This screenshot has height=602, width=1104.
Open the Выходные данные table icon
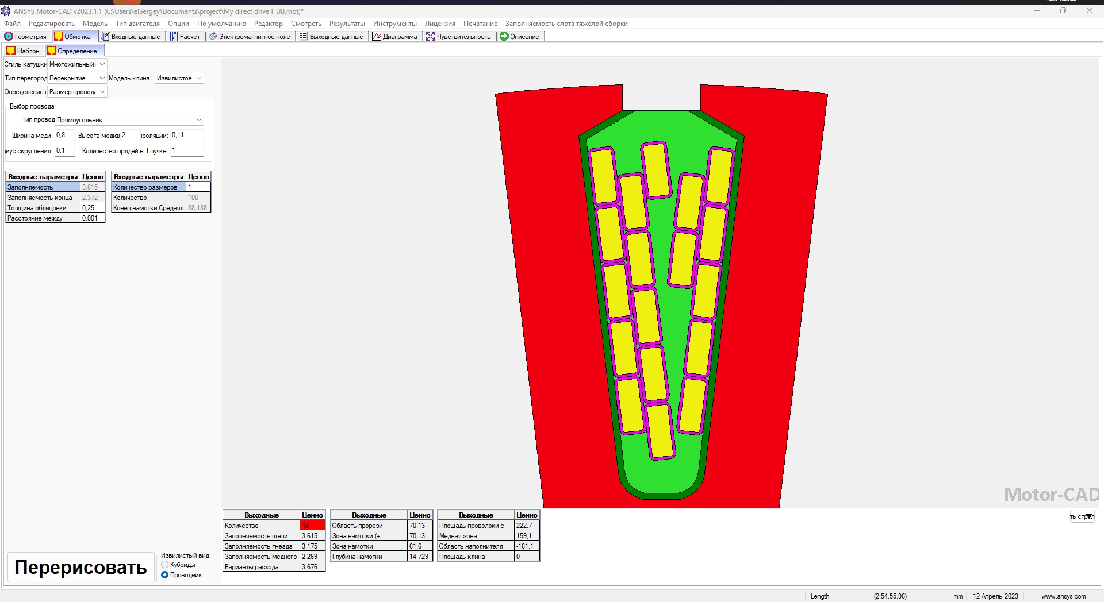pos(303,37)
